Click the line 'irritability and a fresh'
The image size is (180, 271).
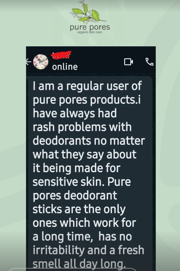click(x=89, y=250)
